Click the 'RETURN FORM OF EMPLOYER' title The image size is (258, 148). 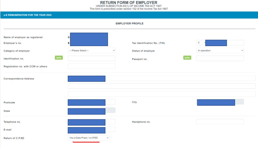click(x=129, y=3)
